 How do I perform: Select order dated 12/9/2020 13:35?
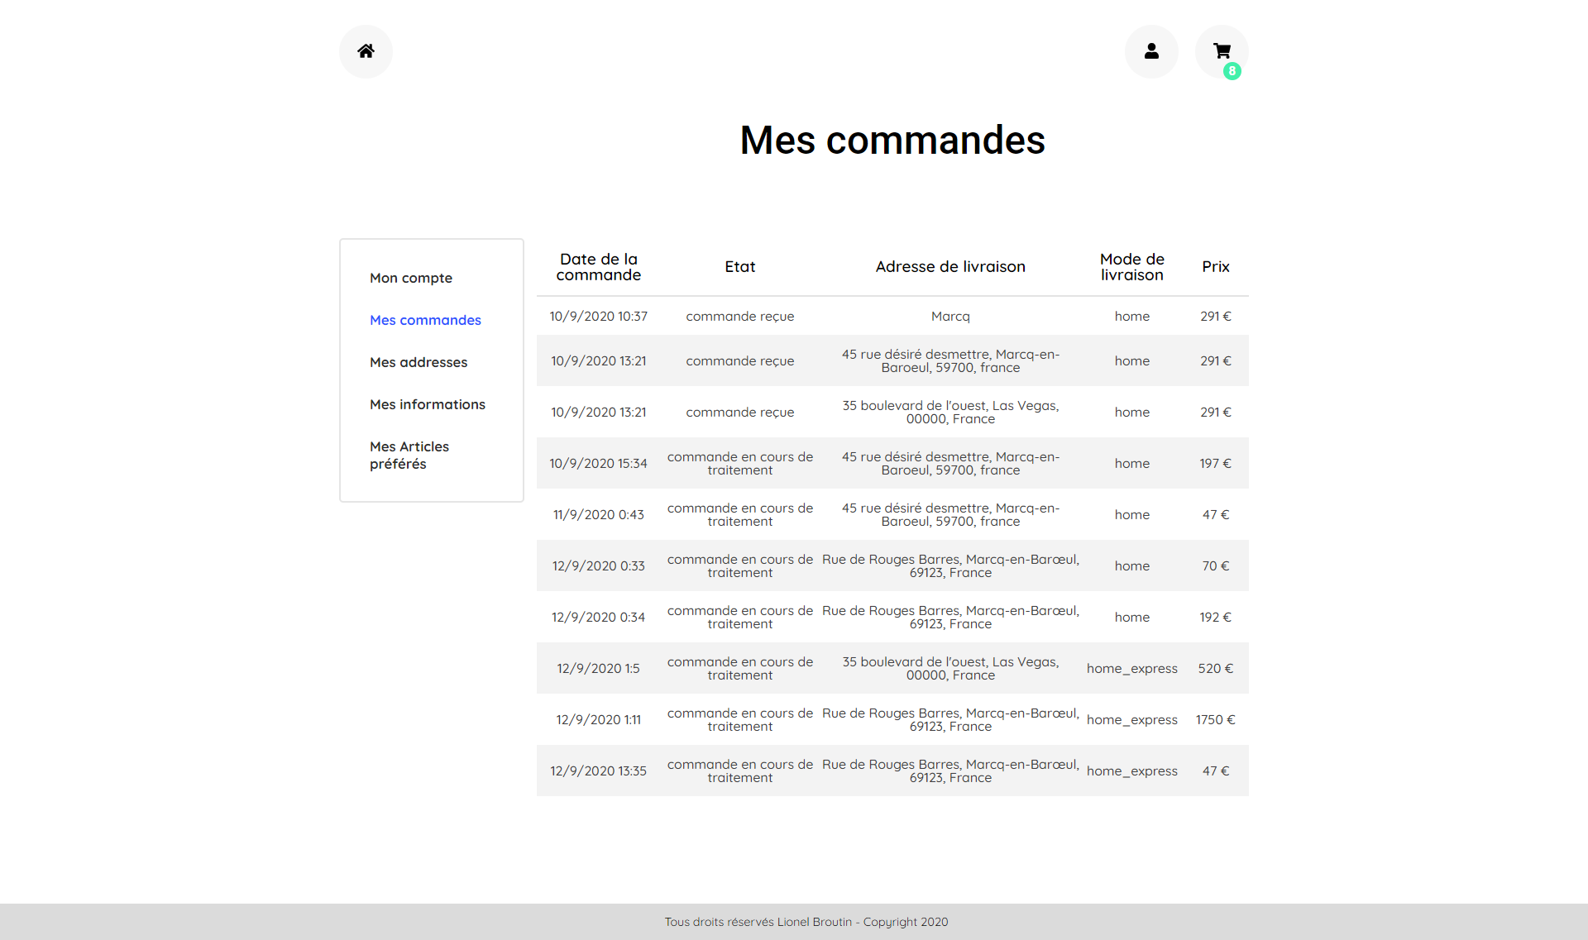[598, 771]
